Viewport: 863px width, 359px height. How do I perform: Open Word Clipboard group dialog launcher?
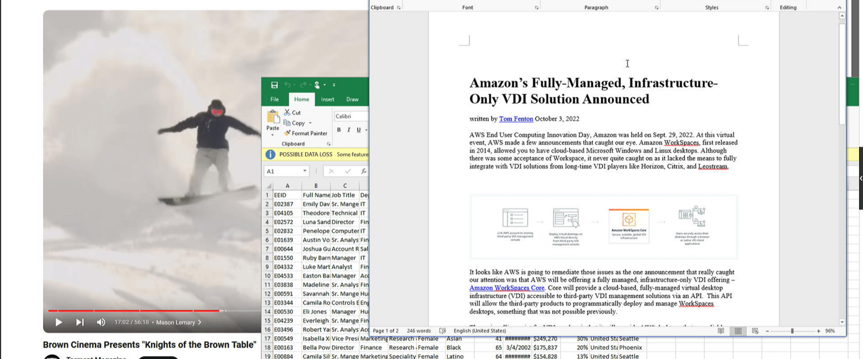point(399,8)
